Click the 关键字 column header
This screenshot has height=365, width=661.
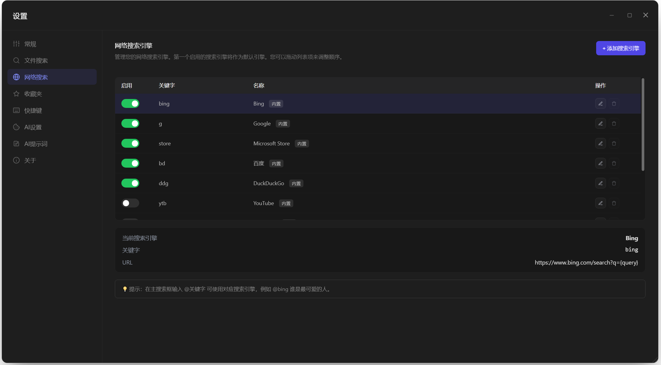coord(167,86)
